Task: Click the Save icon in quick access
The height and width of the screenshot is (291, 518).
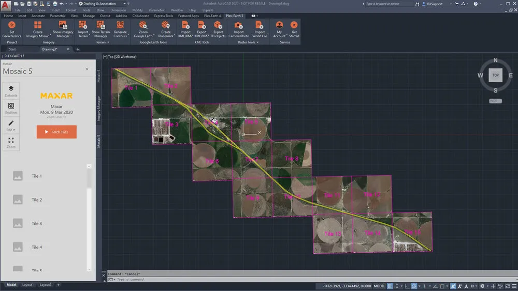Action: 29,4
